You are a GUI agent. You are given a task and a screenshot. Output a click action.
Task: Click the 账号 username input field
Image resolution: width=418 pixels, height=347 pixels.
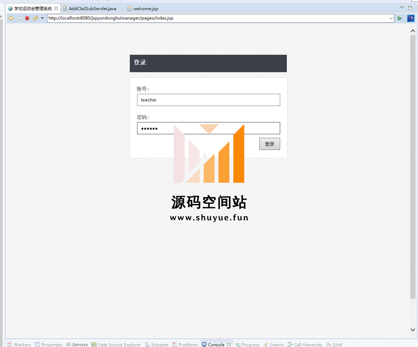pyautogui.click(x=208, y=100)
